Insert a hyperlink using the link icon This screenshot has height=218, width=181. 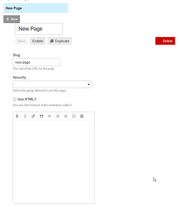(33, 116)
